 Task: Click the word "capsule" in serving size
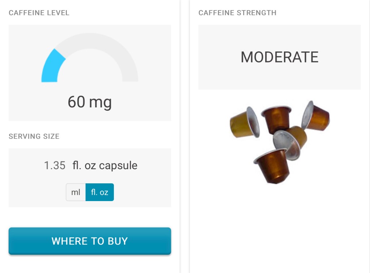click(118, 166)
